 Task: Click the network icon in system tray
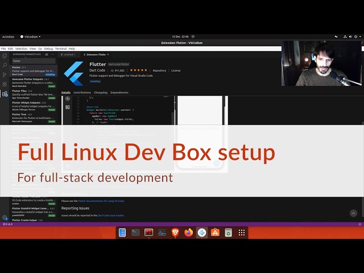pyautogui.click(x=345, y=36)
